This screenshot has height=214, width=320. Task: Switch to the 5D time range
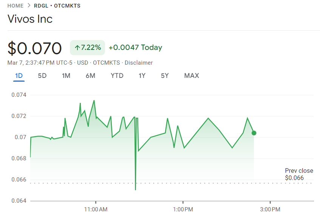click(x=42, y=76)
